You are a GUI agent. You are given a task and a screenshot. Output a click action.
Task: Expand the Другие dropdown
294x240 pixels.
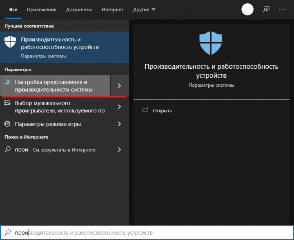[x=144, y=9]
